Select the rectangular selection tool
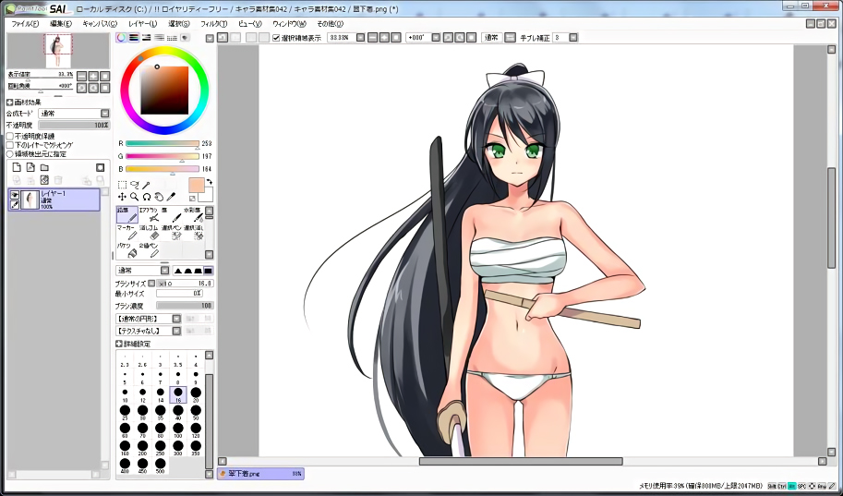The height and width of the screenshot is (496, 843). tap(122, 185)
